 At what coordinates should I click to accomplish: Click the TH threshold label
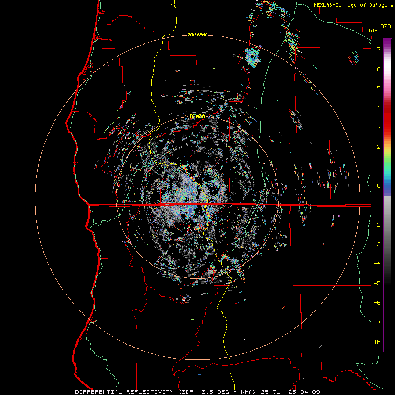tap(377, 342)
